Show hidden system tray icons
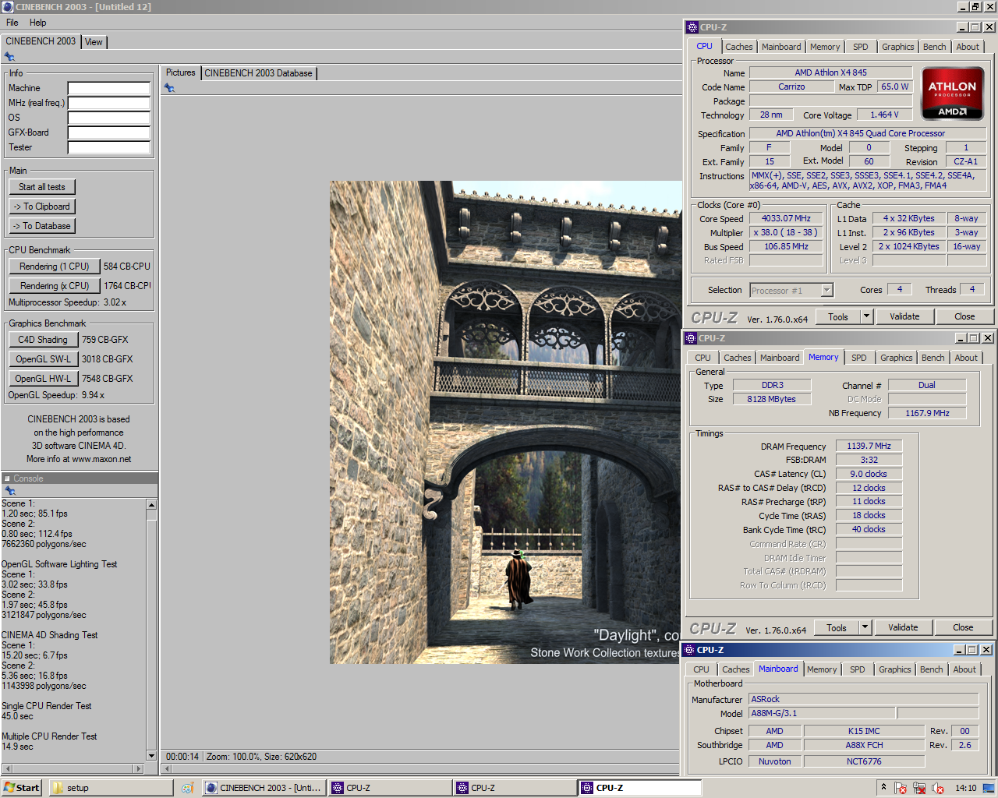The width and height of the screenshot is (998, 798). tap(883, 787)
